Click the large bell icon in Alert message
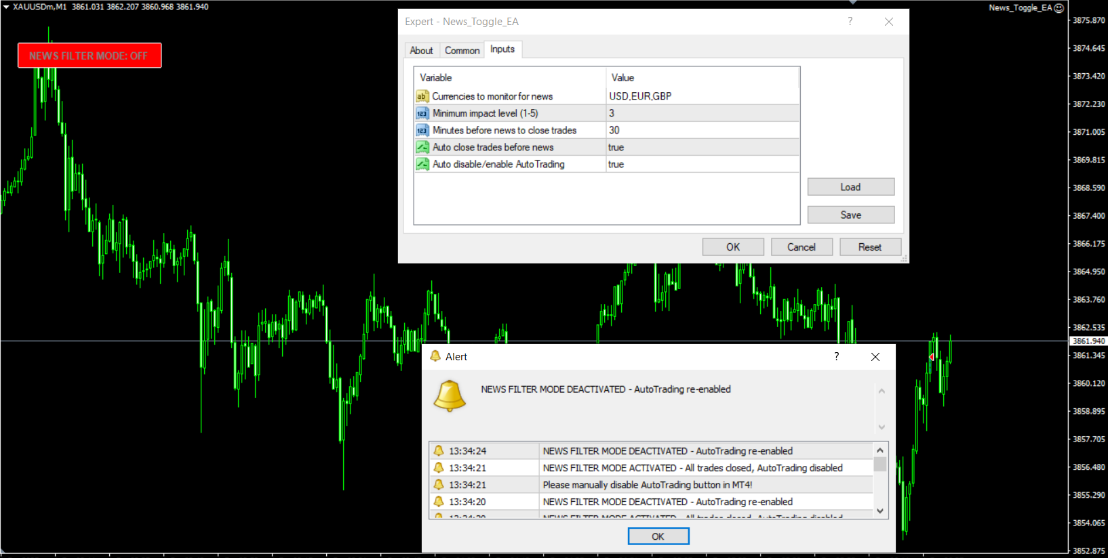 pyautogui.click(x=450, y=395)
